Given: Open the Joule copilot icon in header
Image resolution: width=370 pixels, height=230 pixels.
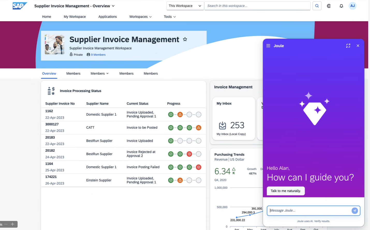Looking at the screenshot, I should 329,6.
